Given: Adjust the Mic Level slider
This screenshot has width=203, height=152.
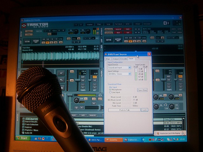Looking at the screenshot, I should (127, 103).
